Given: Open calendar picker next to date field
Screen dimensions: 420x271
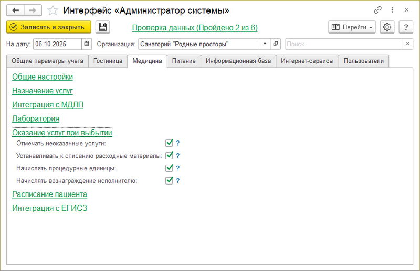Looking at the screenshot, I should pos(87,44).
